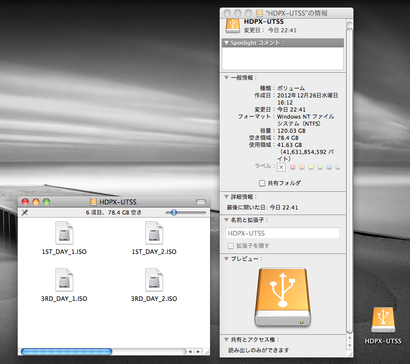
Task: Collapse the プレビュー section
Action: tap(226, 258)
